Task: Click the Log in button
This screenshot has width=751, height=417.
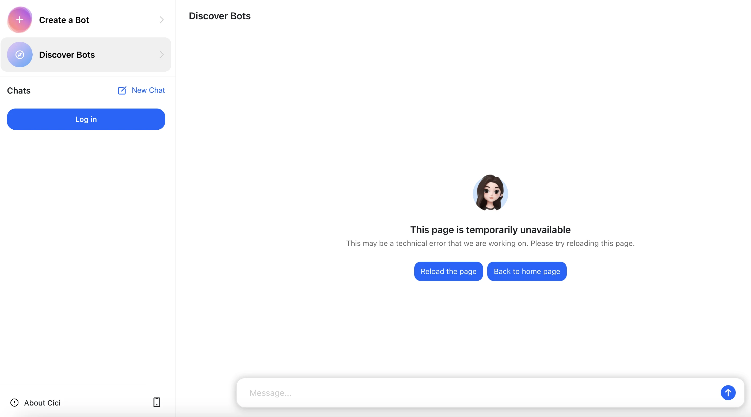Action: pos(86,119)
